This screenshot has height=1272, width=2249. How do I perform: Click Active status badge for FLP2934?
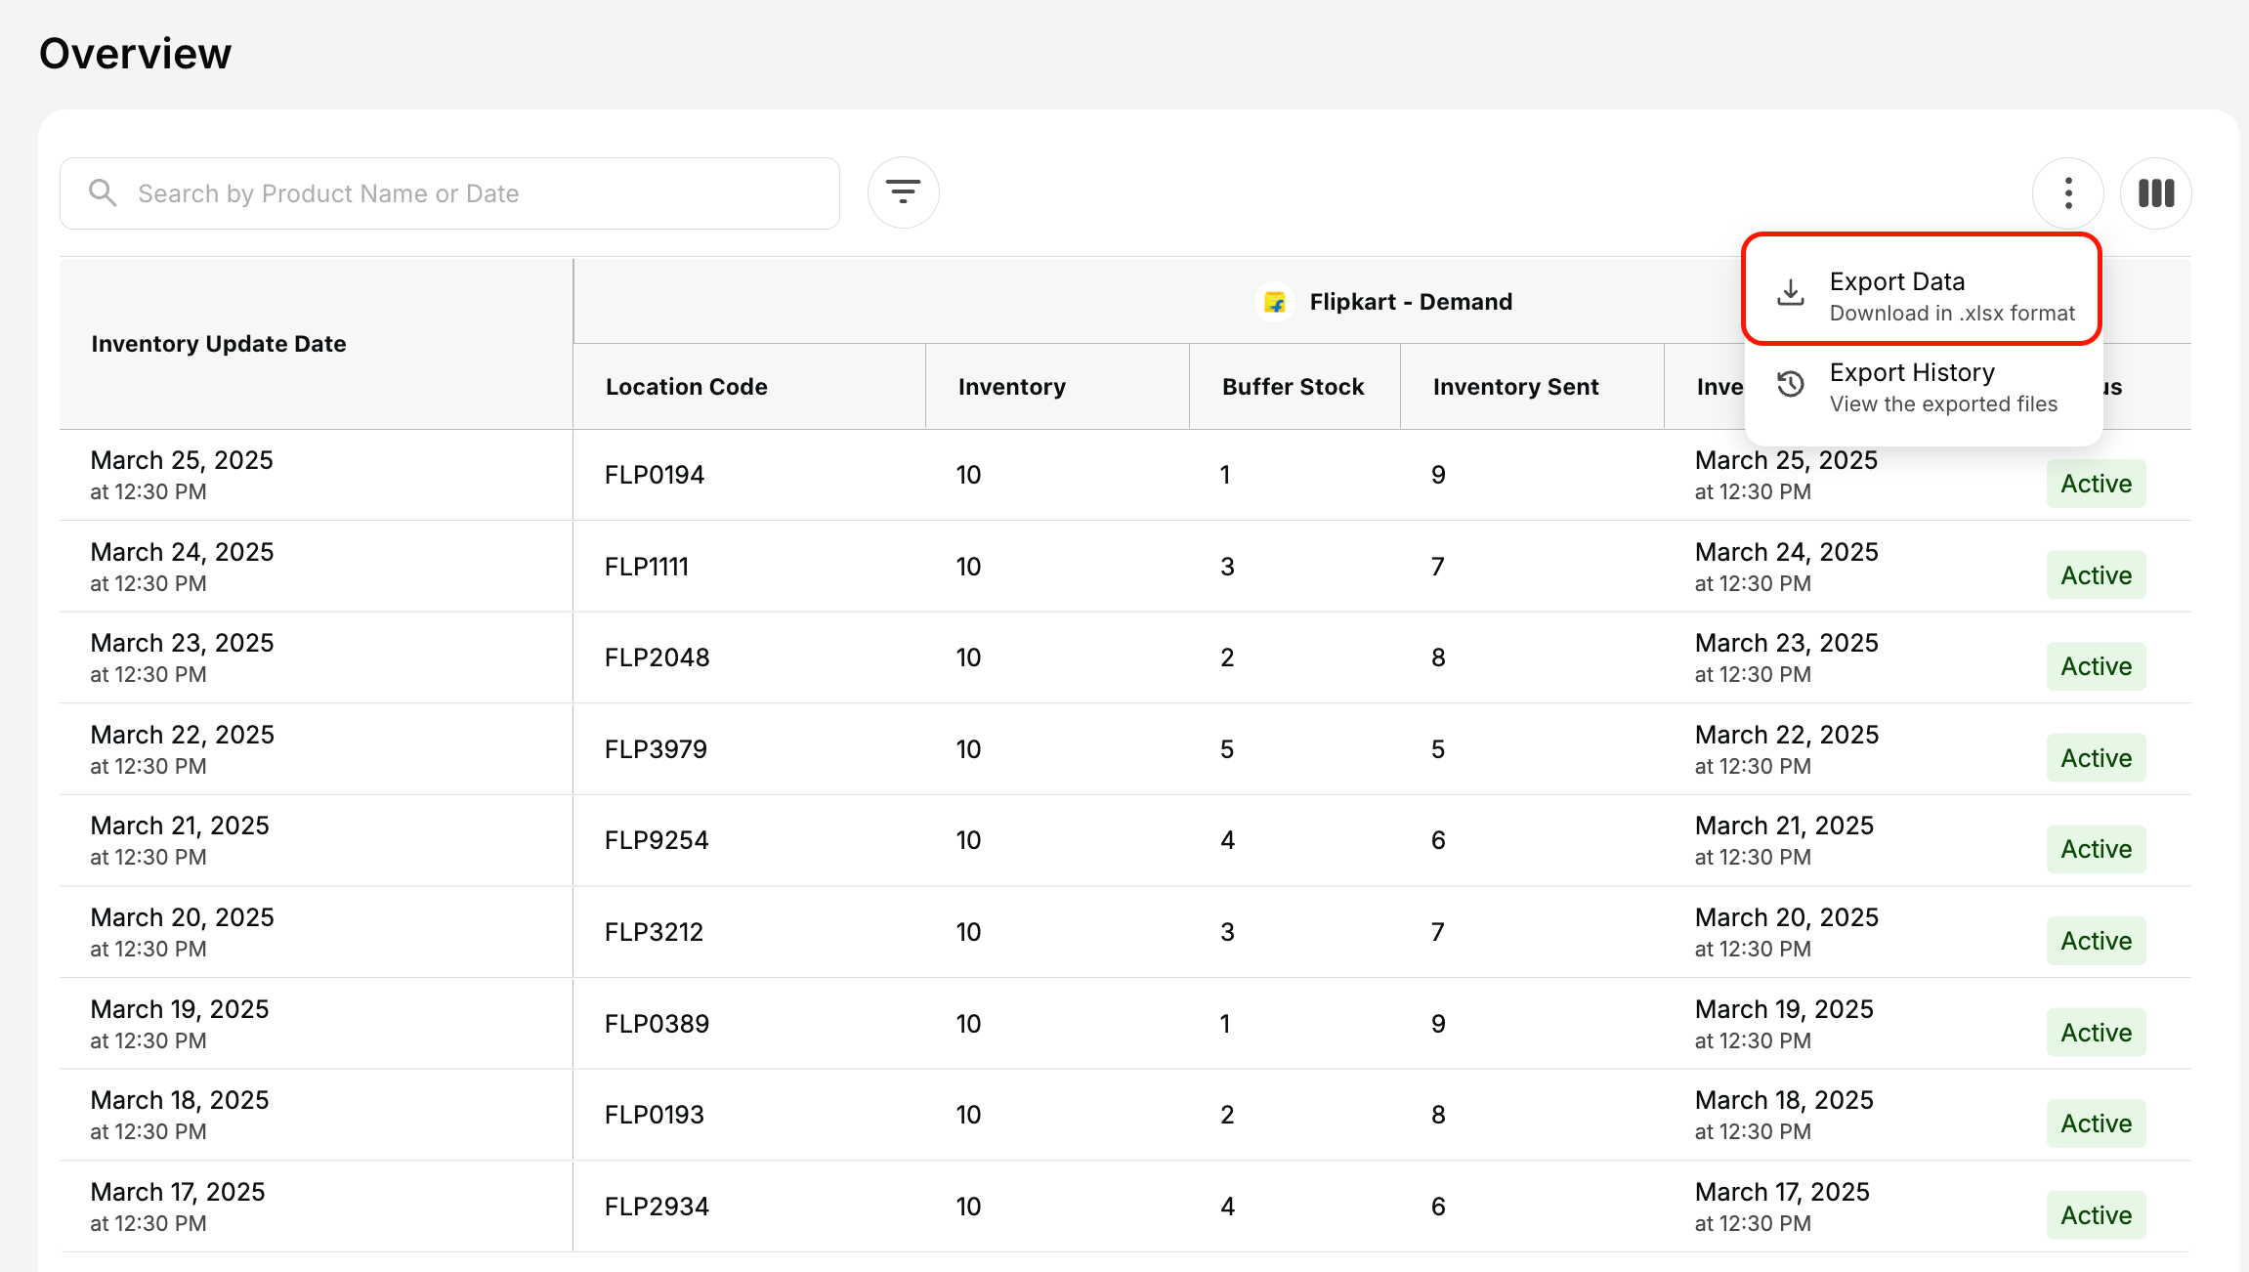point(2097,1215)
